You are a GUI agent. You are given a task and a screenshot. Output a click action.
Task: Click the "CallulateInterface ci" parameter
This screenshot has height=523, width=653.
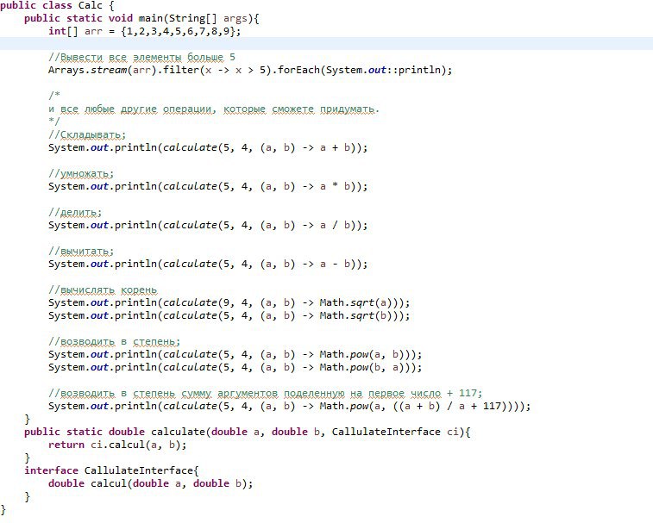tap(395, 432)
